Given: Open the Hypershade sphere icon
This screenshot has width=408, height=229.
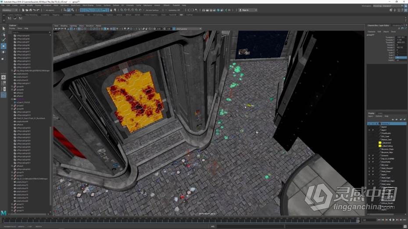Looking at the screenshot, I should point(218,10).
